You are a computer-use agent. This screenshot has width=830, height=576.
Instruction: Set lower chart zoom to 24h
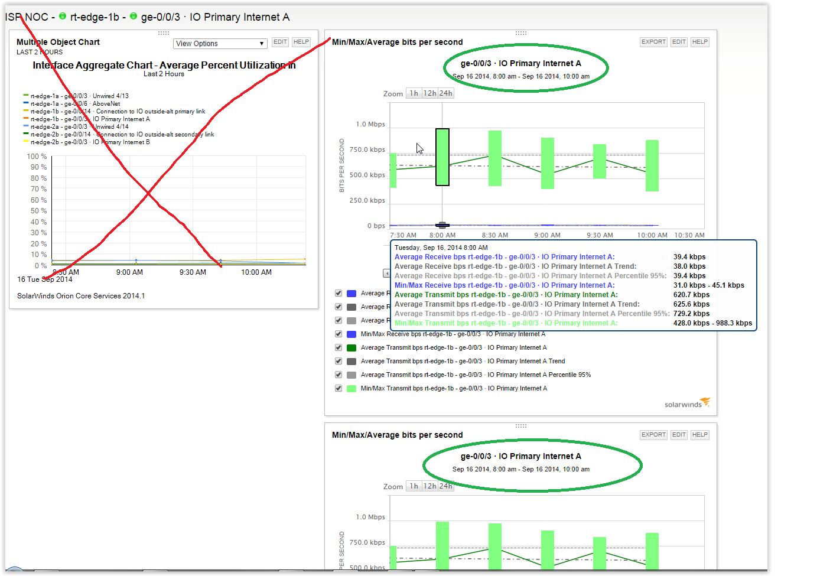pyautogui.click(x=445, y=486)
